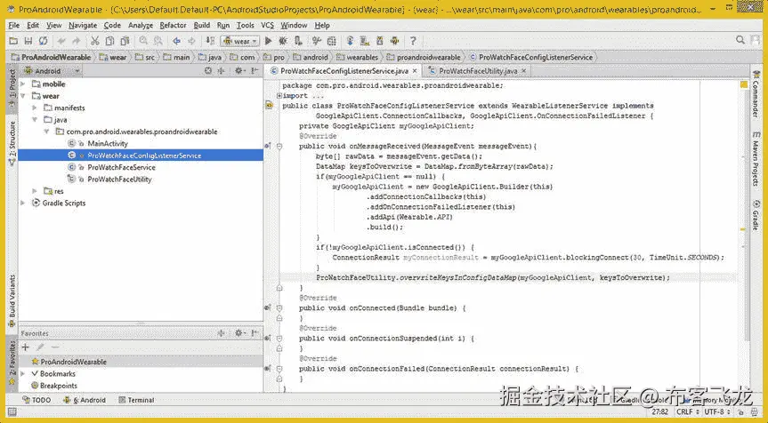Toggle the 2: Favorites tool window tab
768x423 pixels.
point(12,361)
